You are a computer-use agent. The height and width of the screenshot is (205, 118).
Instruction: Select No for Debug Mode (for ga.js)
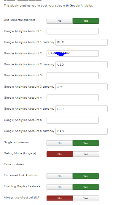[x=60, y=154]
